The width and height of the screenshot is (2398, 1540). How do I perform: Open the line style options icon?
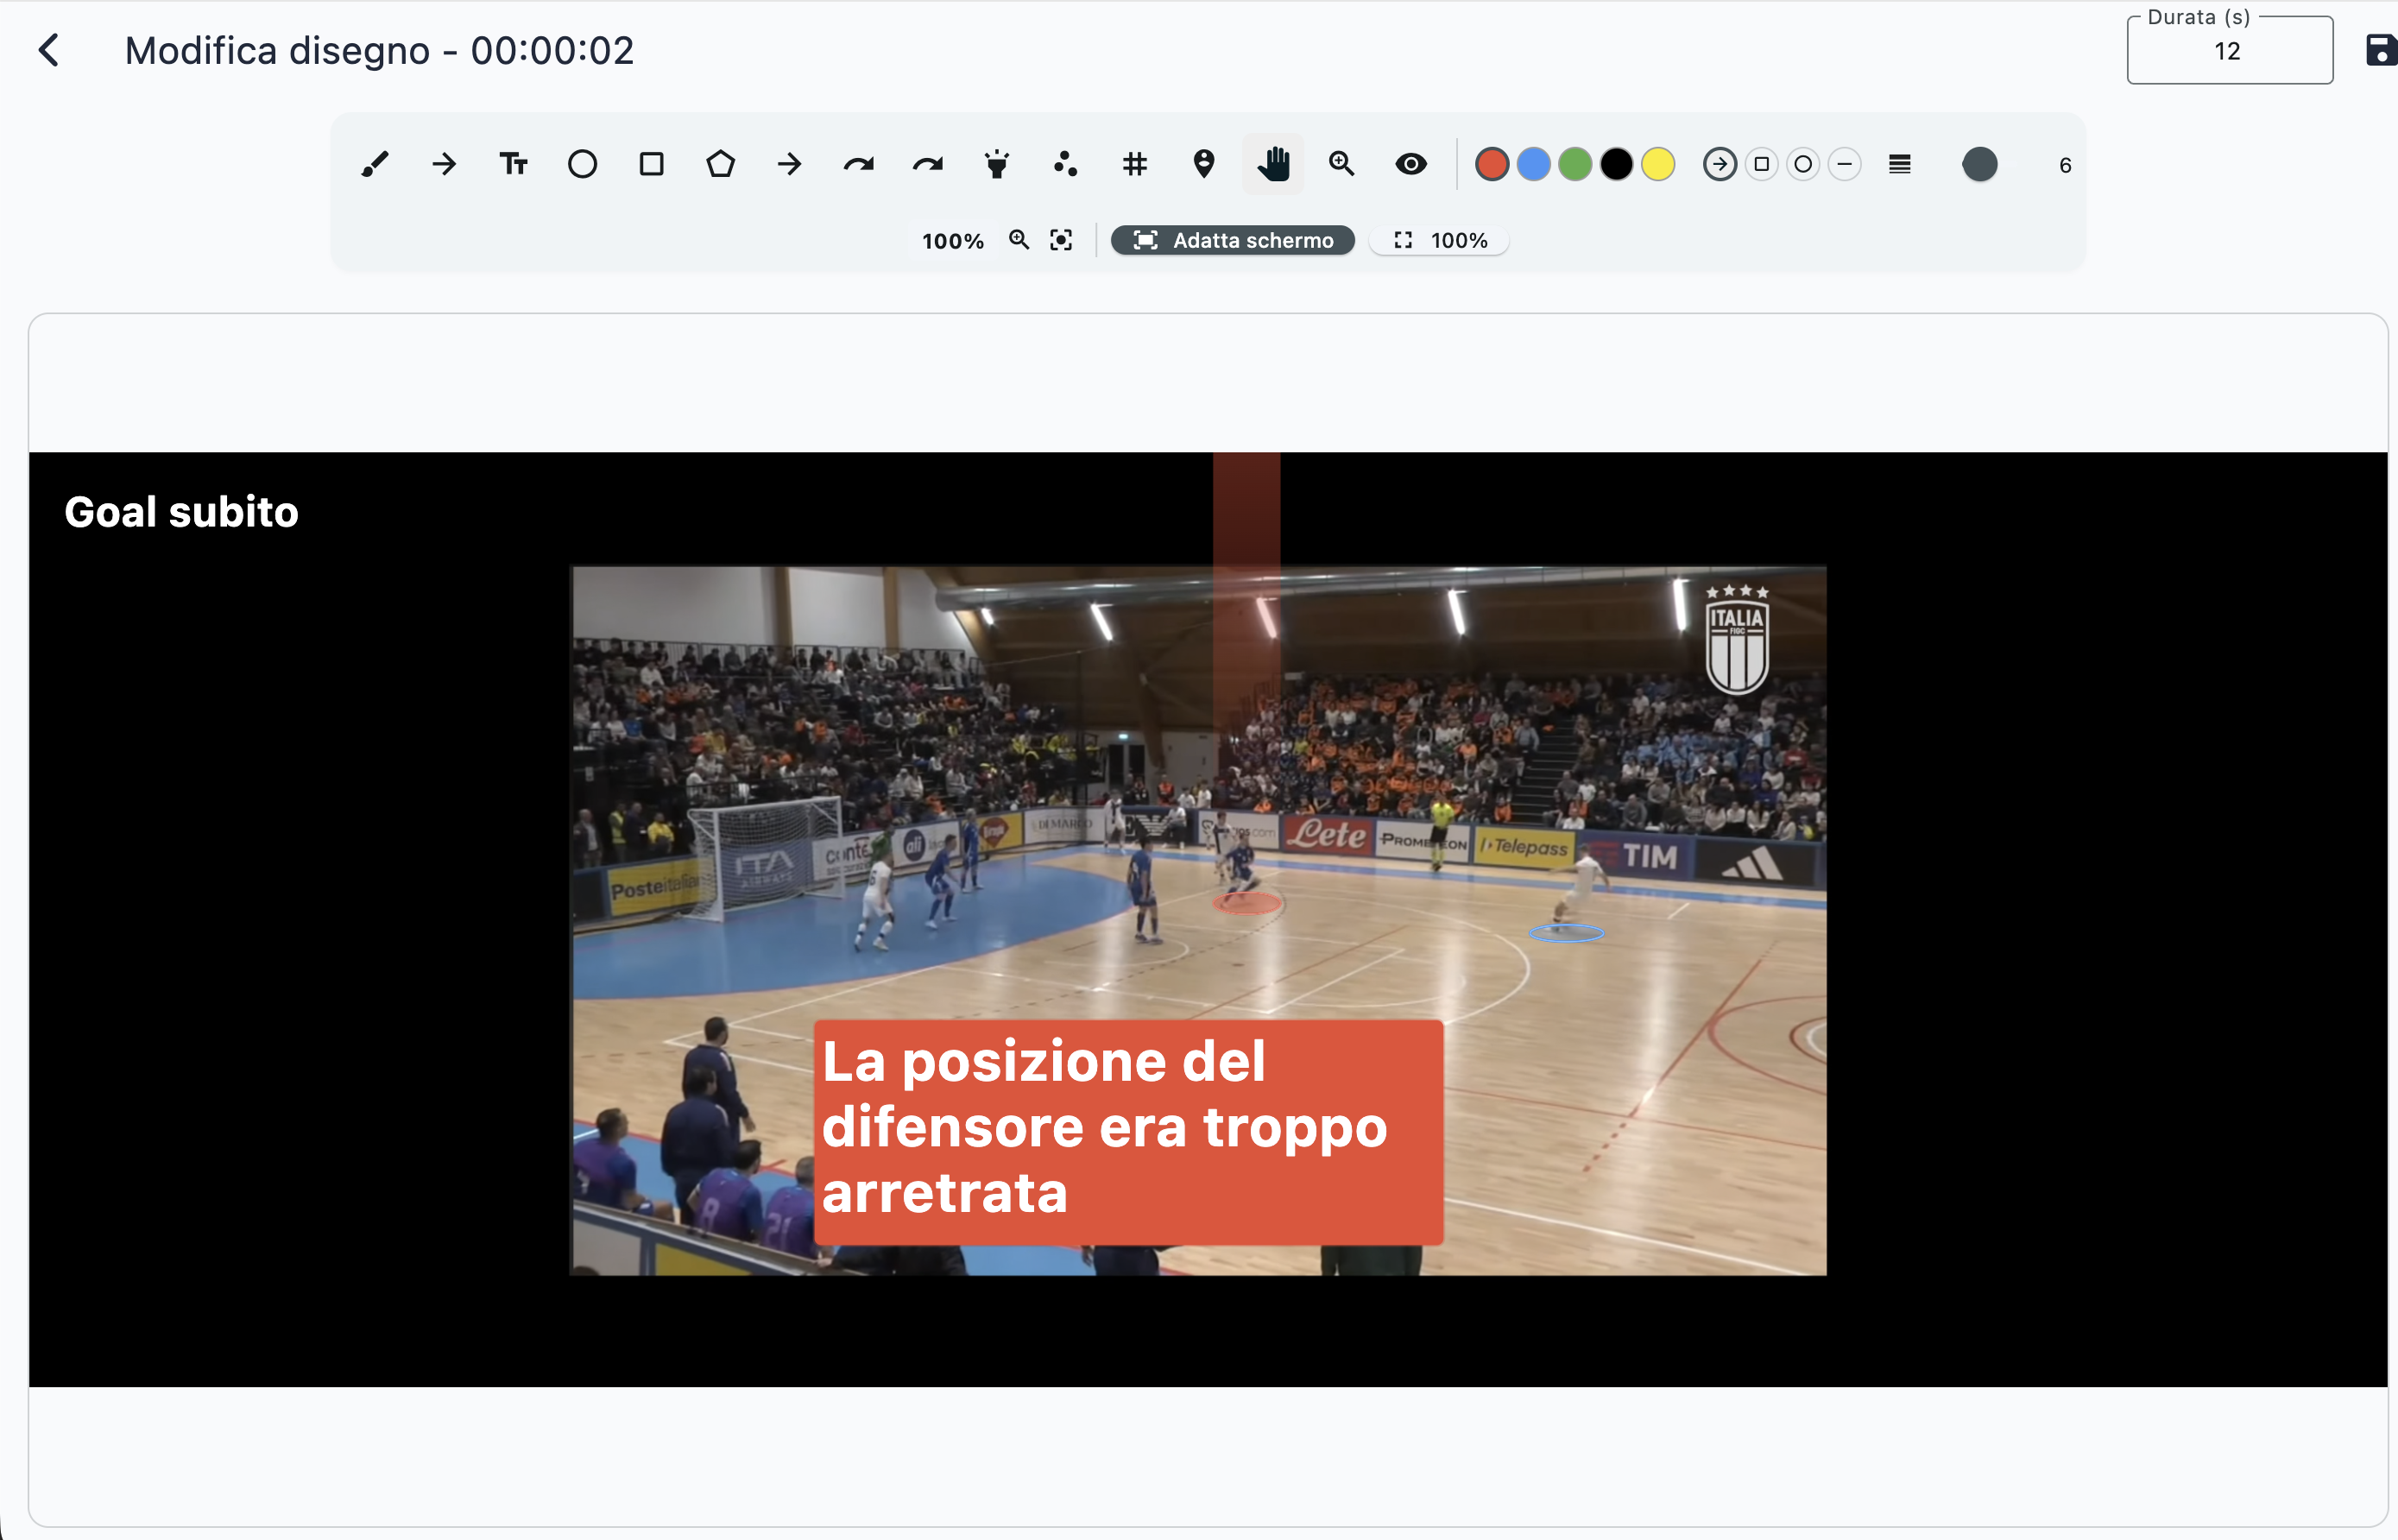coord(1900,164)
